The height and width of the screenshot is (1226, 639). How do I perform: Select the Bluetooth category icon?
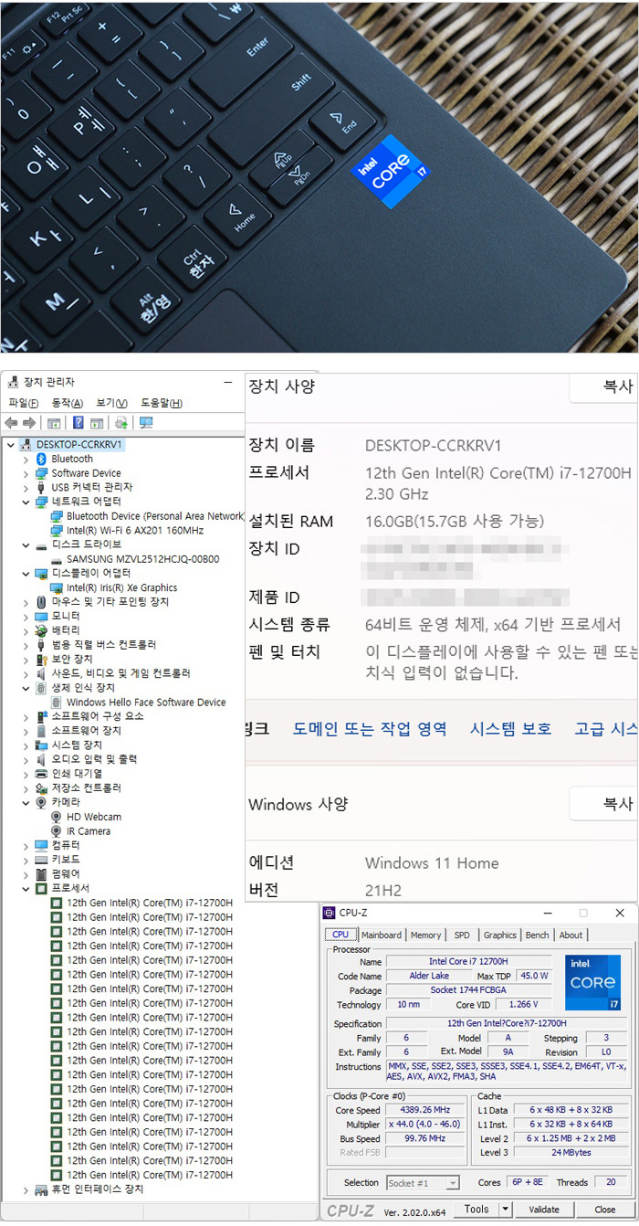[41, 459]
